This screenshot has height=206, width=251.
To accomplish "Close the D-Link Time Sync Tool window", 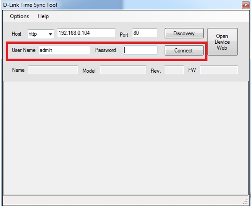I will (x=245, y=5).
